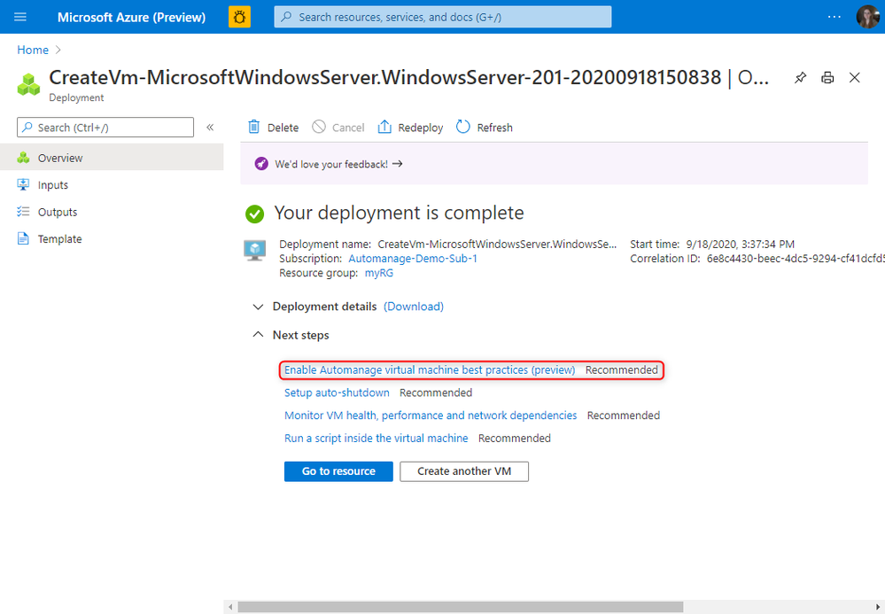Click the Deployment name value text
Viewport: 885px width, 614px height.
(497, 245)
